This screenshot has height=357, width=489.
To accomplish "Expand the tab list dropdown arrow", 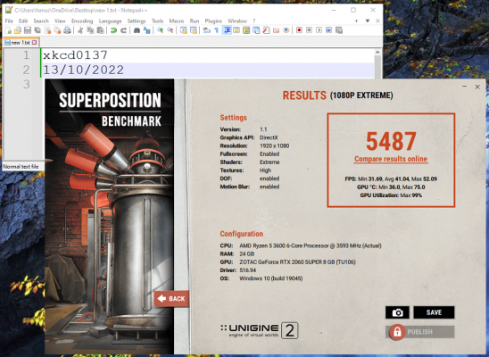I will (368, 21).
